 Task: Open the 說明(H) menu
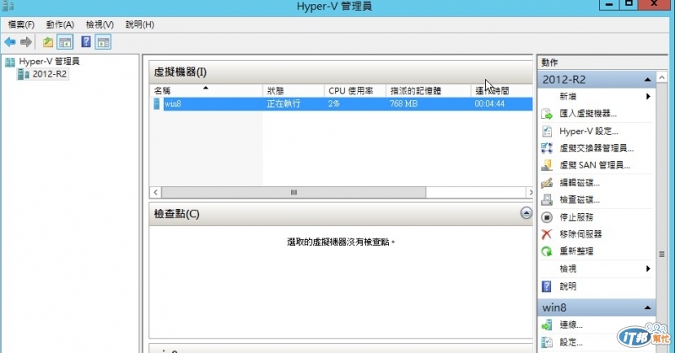pos(139,24)
